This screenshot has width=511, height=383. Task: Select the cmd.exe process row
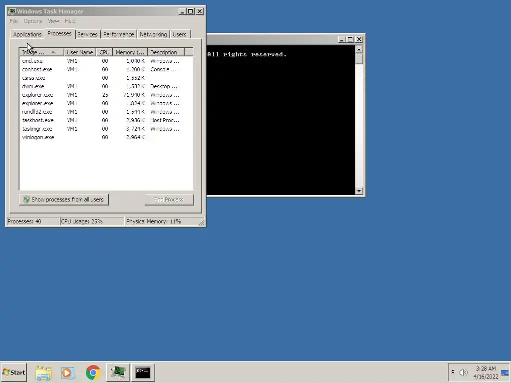coord(106,61)
